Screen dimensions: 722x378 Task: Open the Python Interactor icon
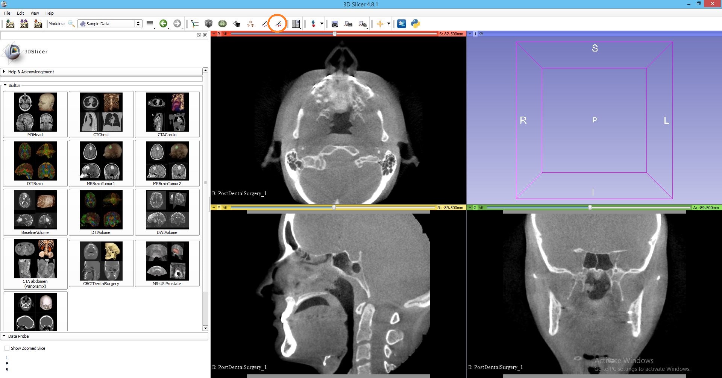416,24
